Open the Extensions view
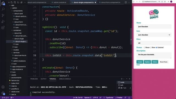This screenshot has height=99, width=176. [x=3, y=28]
